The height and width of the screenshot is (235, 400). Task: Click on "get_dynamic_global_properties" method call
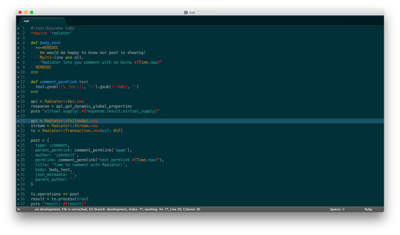(x=94, y=106)
